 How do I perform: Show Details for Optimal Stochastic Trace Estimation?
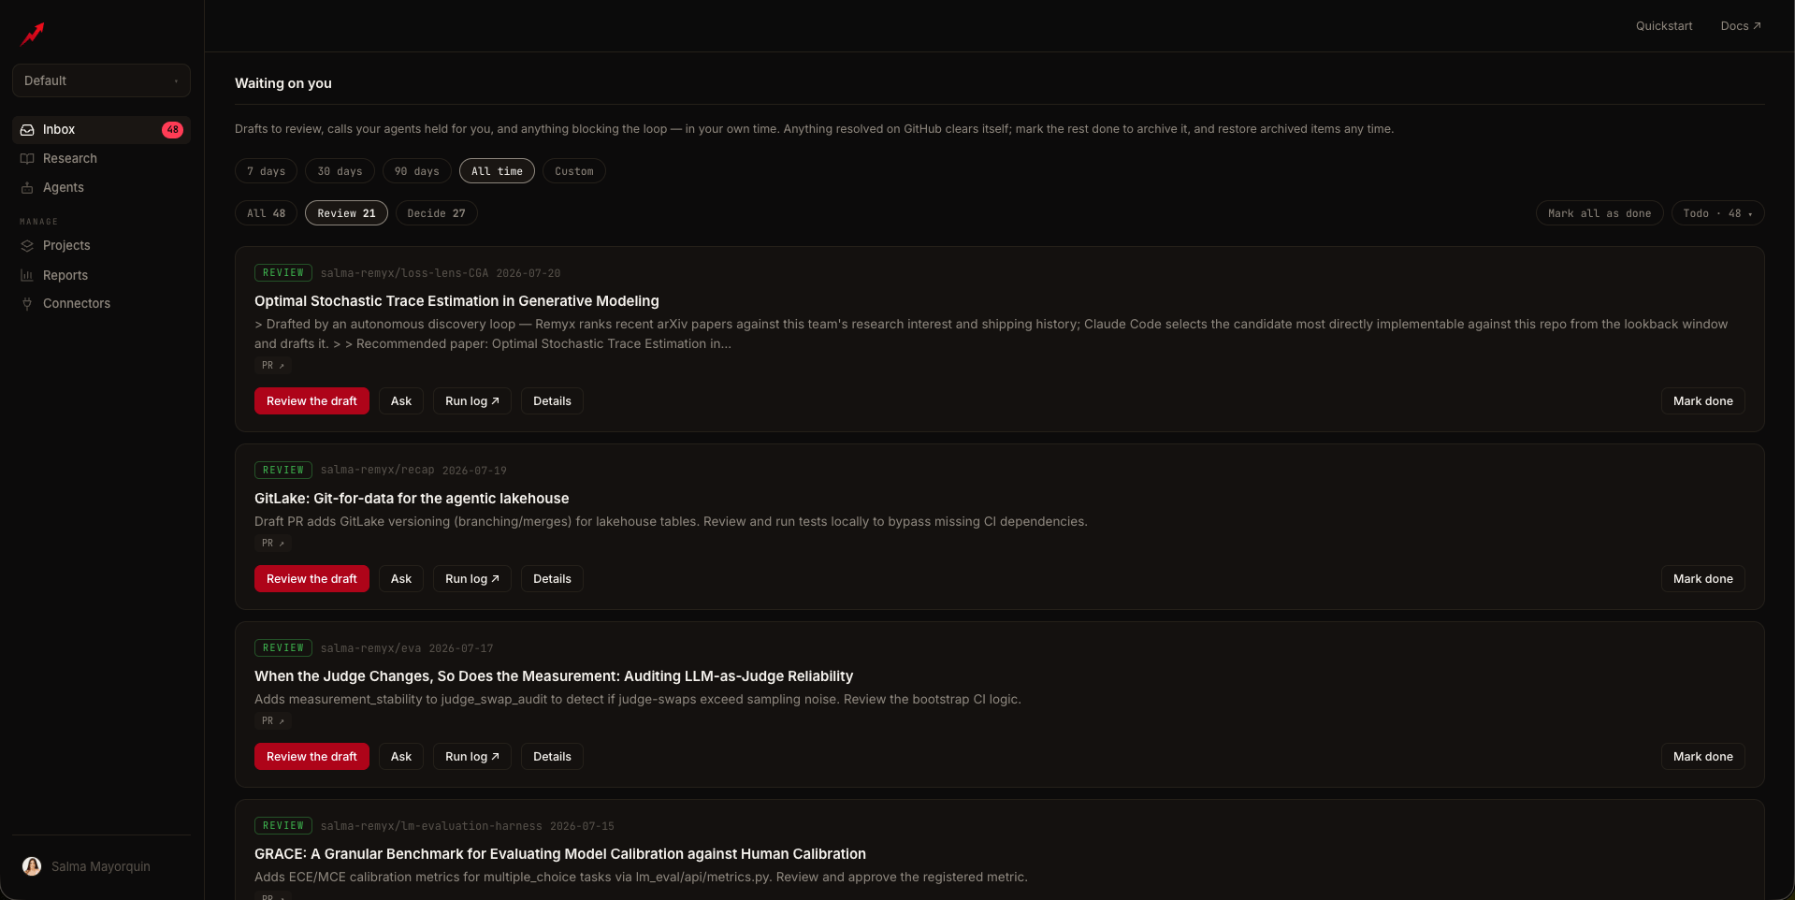point(552,401)
